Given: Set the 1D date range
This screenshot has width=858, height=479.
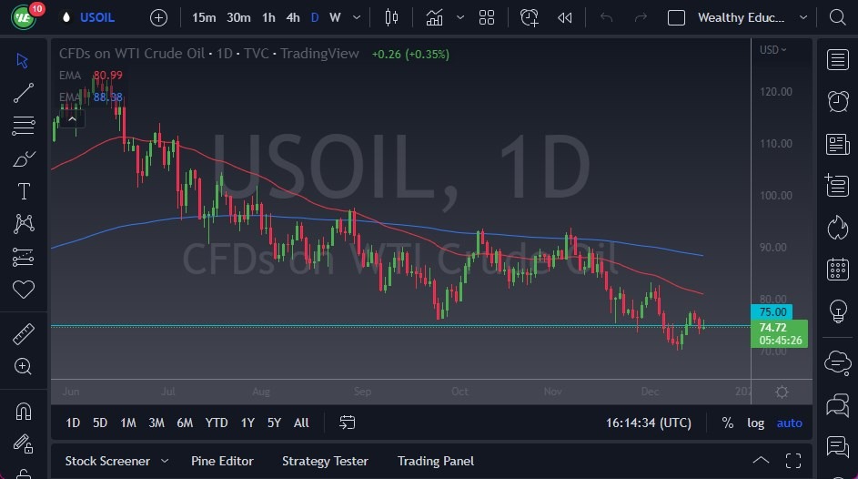Looking at the screenshot, I should coord(73,423).
